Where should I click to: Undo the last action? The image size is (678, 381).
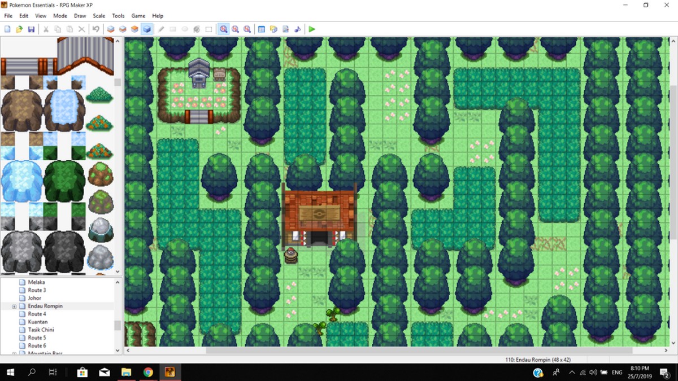(96, 29)
